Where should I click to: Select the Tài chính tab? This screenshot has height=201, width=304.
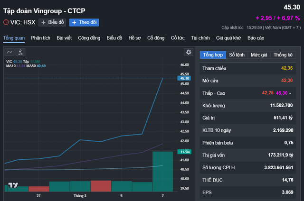point(200,37)
